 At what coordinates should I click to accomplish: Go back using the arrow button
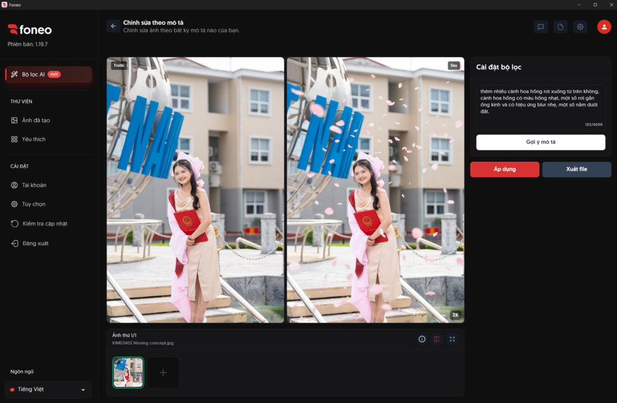tap(113, 27)
